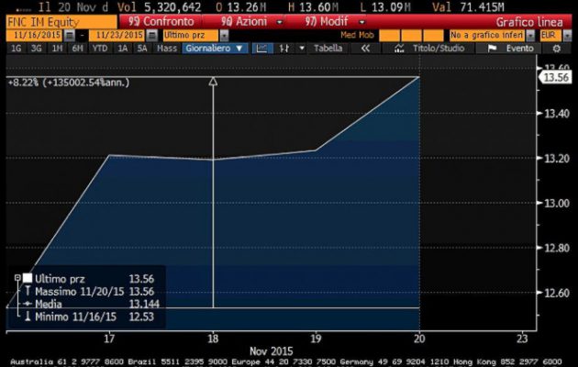Viewport: 578px width, 367px height.
Task: Open the 'No a grafico inferi' dropdown
Action: click(x=495, y=33)
